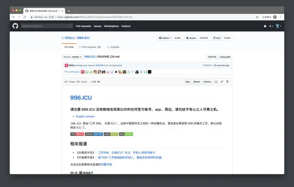Open the 完整列表 link
Screen dimensions: 294x187
106,165
